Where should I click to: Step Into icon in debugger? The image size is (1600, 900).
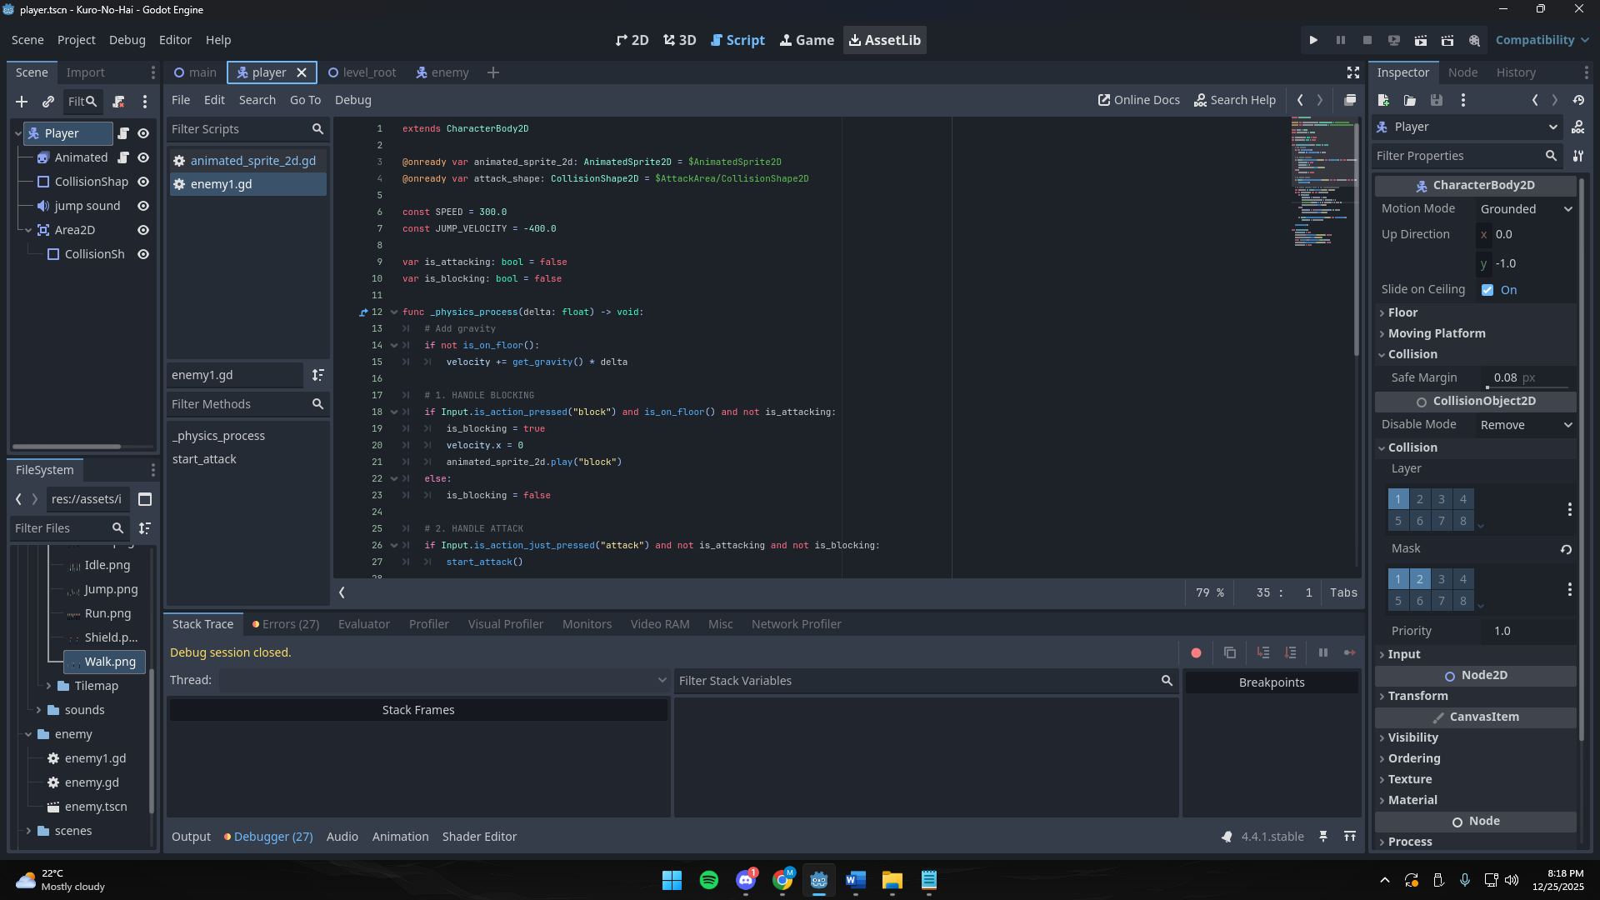pos(1263,652)
